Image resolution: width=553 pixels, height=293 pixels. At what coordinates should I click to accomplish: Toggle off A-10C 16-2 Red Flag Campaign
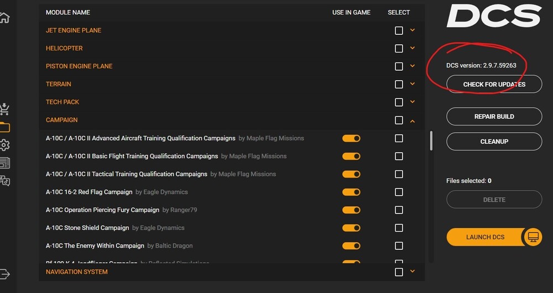[x=351, y=192]
